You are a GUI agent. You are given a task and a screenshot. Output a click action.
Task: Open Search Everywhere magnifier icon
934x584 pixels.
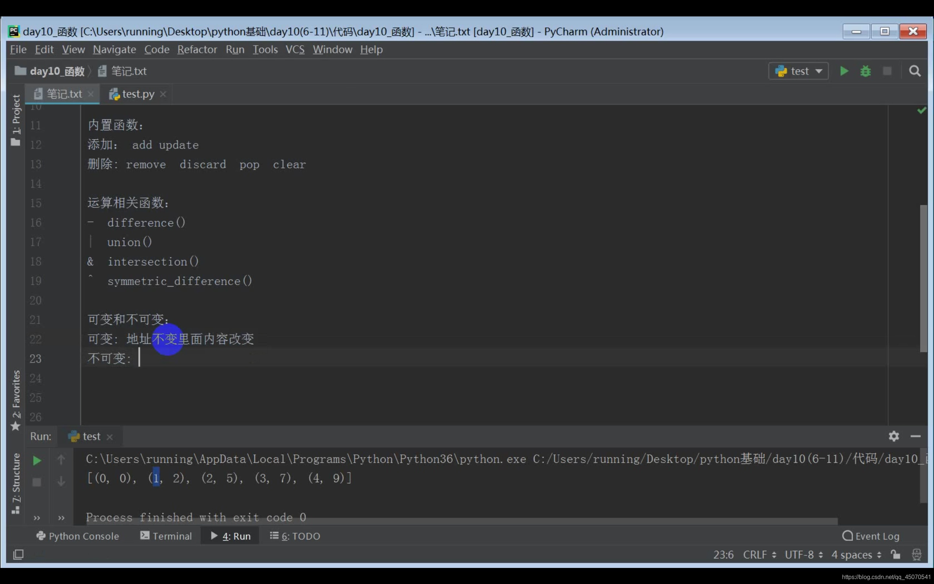click(x=914, y=71)
